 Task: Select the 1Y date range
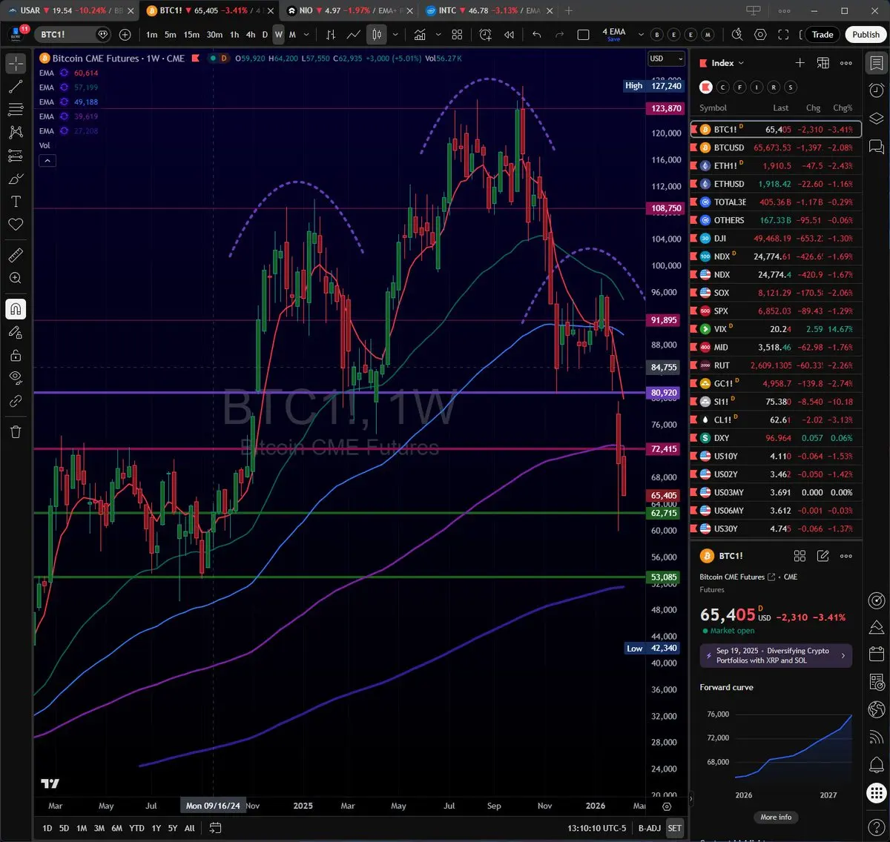tap(156, 828)
